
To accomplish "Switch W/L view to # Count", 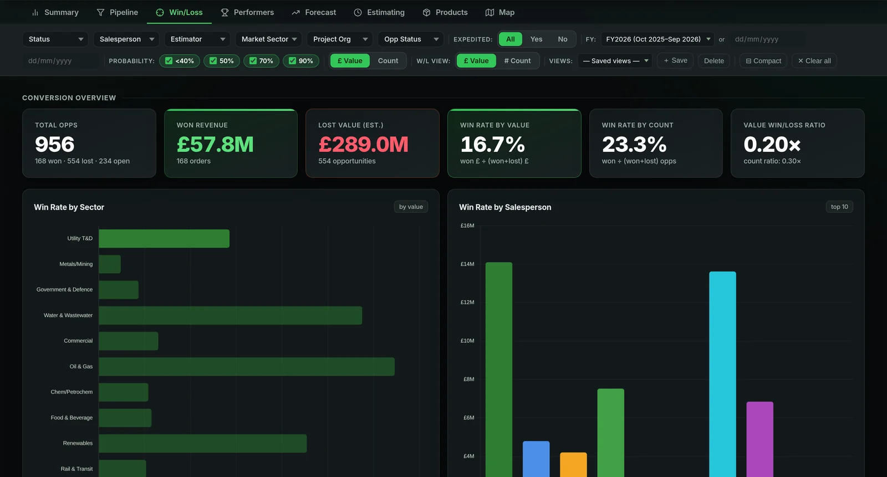I will 517,61.
